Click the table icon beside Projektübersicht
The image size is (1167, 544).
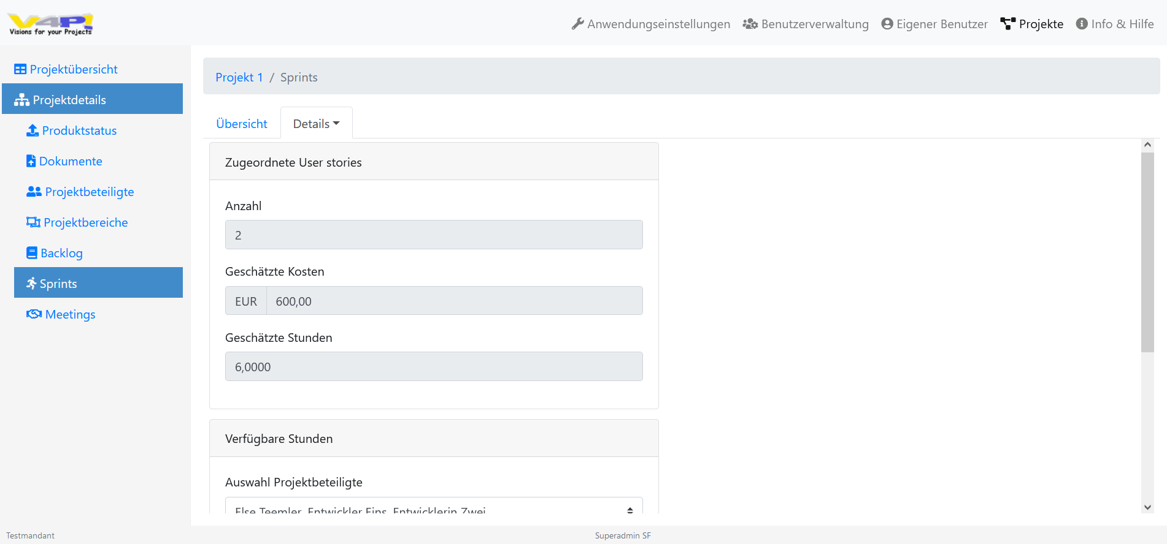(x=20, y=69)
